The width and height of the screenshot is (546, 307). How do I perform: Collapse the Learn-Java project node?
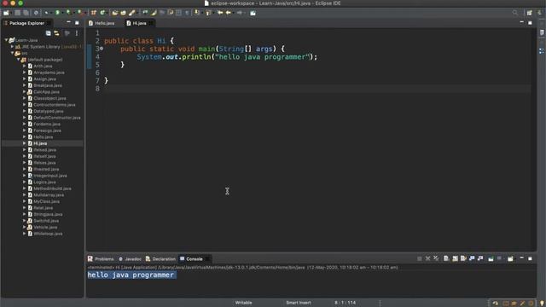point(6,40)
